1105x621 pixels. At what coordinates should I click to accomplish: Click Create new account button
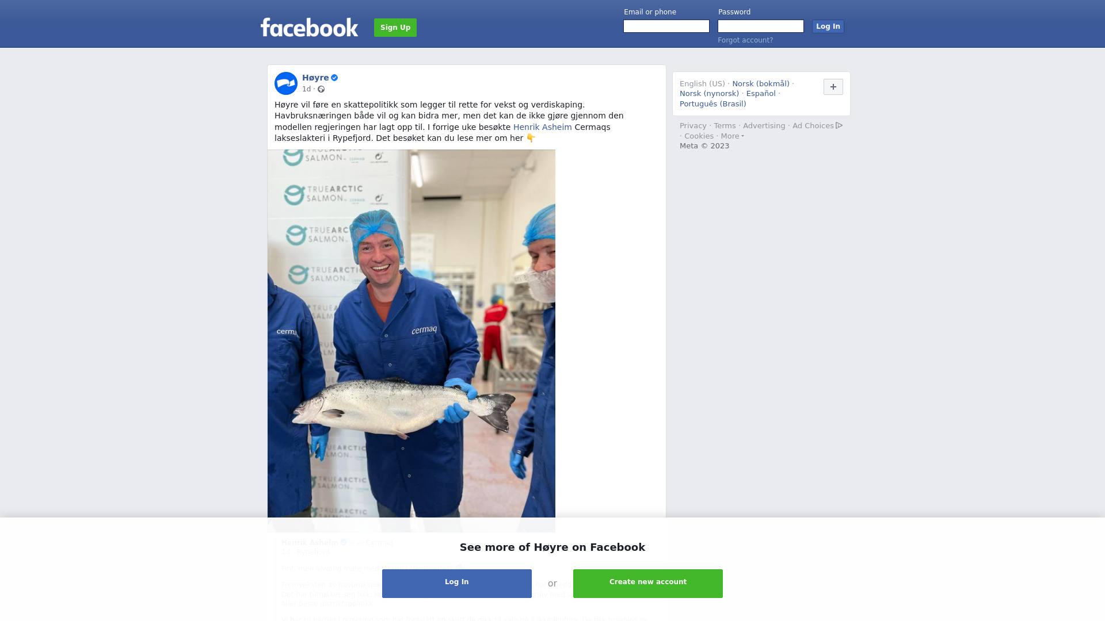648,584
